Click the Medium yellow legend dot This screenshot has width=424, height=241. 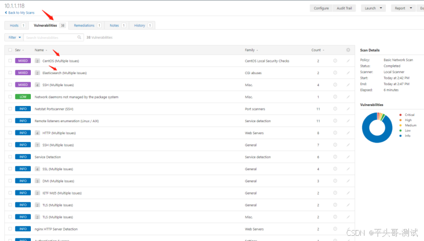pyautogui.click(x=401, y=125)
